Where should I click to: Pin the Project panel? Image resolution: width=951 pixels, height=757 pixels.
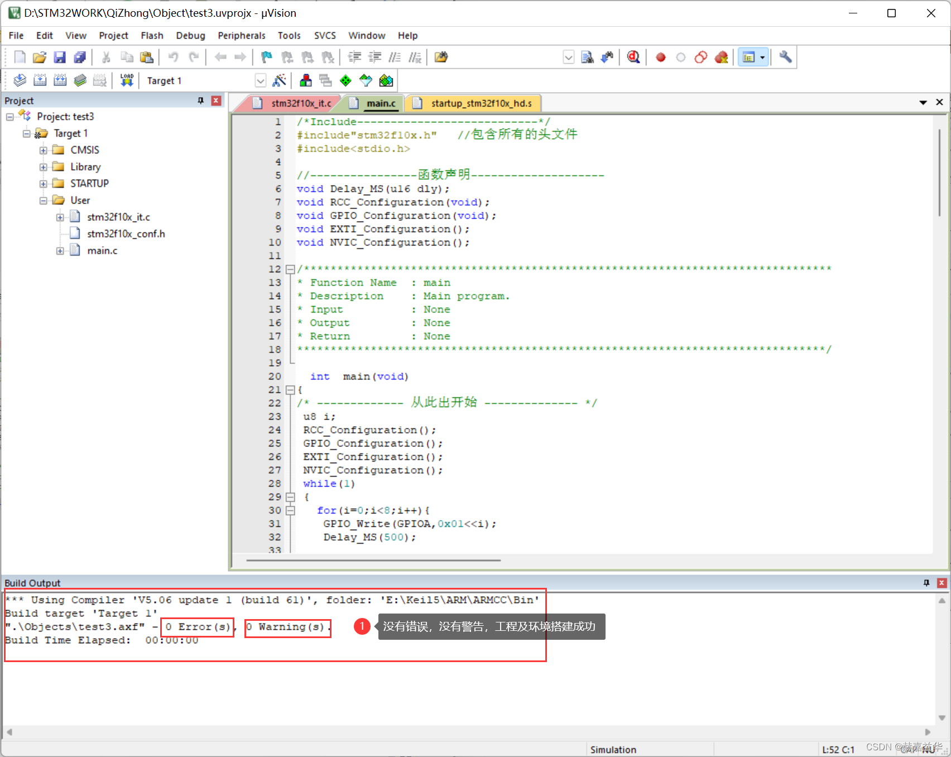(x=201, y=100)
